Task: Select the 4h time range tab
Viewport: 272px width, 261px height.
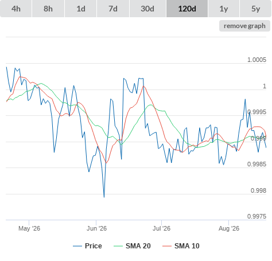Action: (x=16, y=9)
